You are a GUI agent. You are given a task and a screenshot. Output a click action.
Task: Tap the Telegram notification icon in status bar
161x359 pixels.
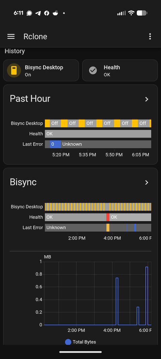38,13
